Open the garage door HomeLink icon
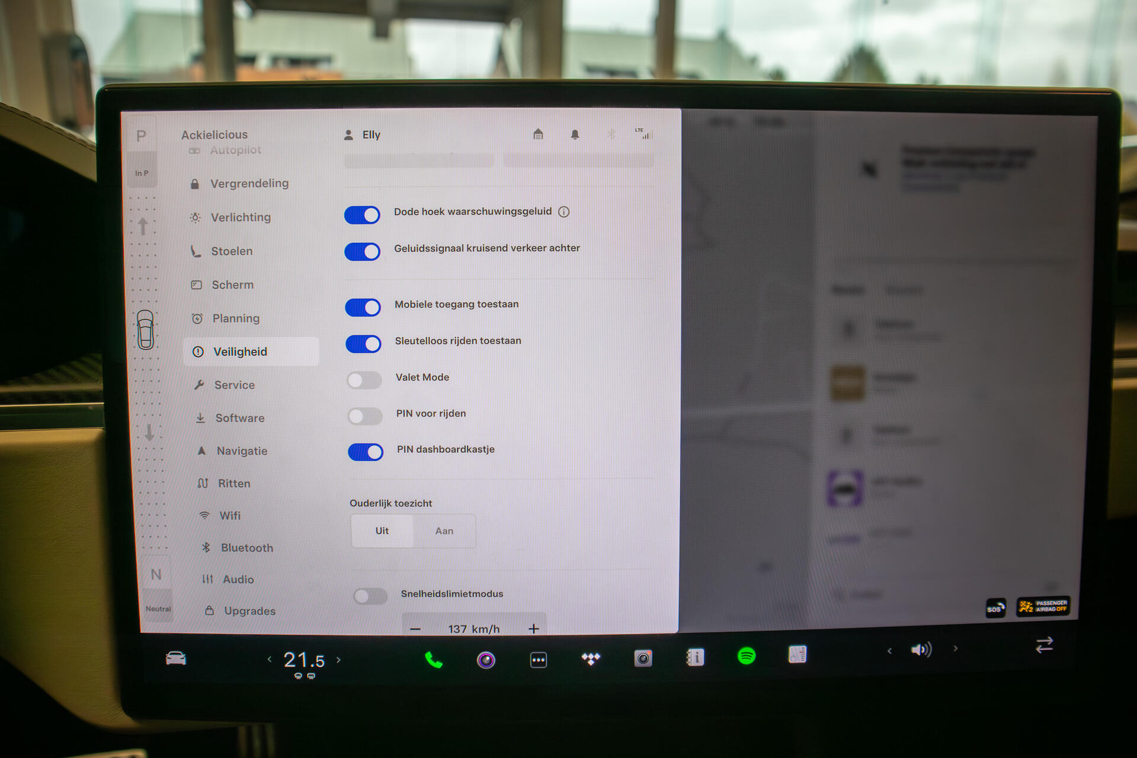The image size is (1137, 758). click(538, 135)
